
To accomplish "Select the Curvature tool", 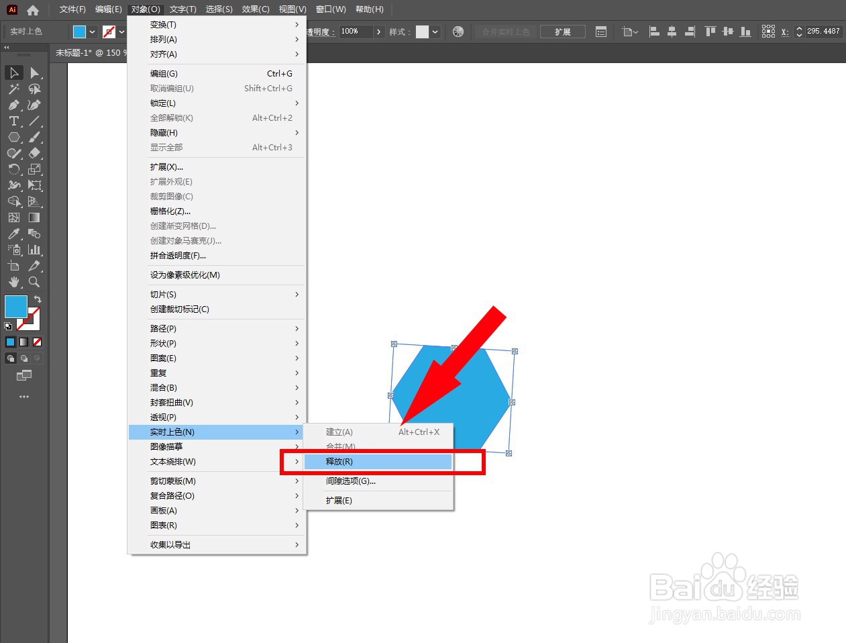I will coord(35,105).
